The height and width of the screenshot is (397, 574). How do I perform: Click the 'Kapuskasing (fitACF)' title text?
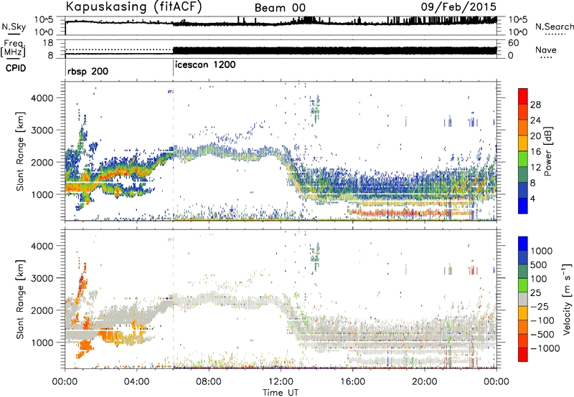(x=134, y=7)
